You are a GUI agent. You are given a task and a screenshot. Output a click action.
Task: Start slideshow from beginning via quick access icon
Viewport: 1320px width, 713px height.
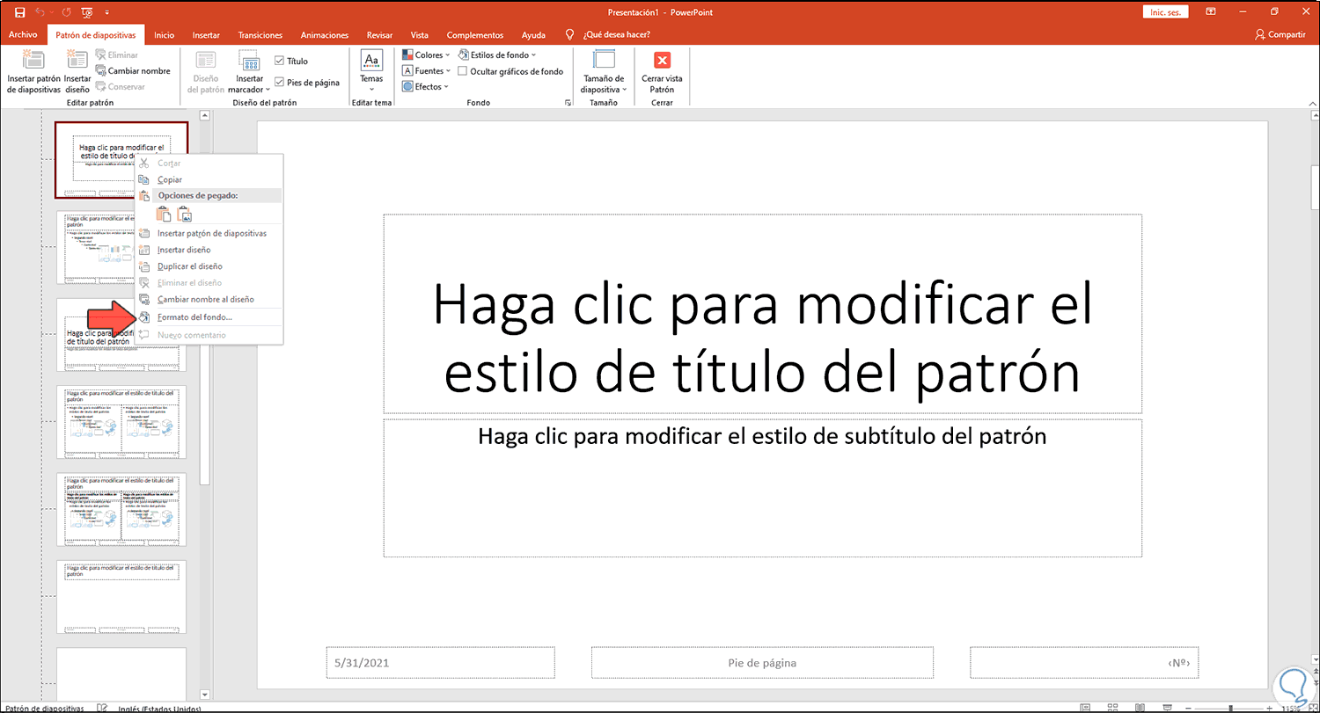click(x=86, y=12)
